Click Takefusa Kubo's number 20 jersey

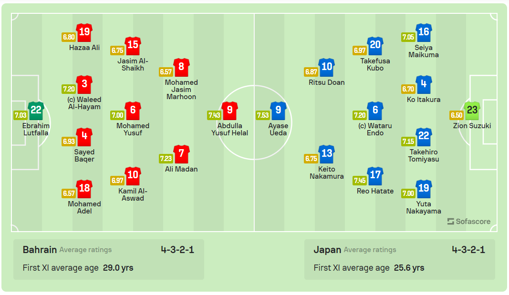[x=375, y=46]
